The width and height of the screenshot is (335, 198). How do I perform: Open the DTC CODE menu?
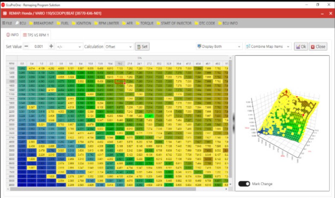[205, 23]
